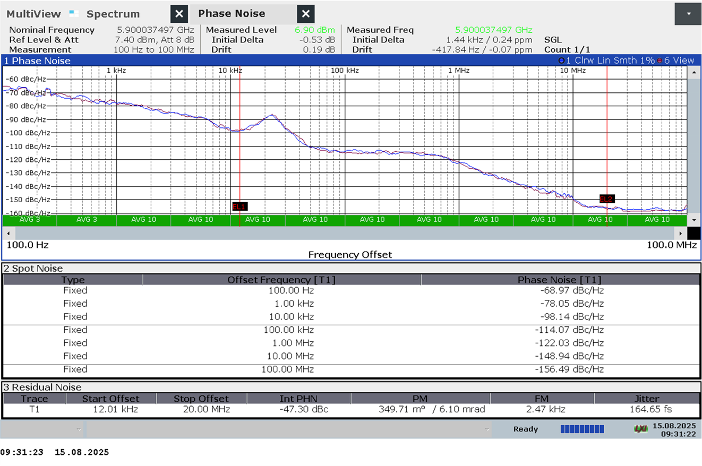Screen dimensions: 702x466
Task: Click the Ready status indicator
Action: click(x=525, y=429)
